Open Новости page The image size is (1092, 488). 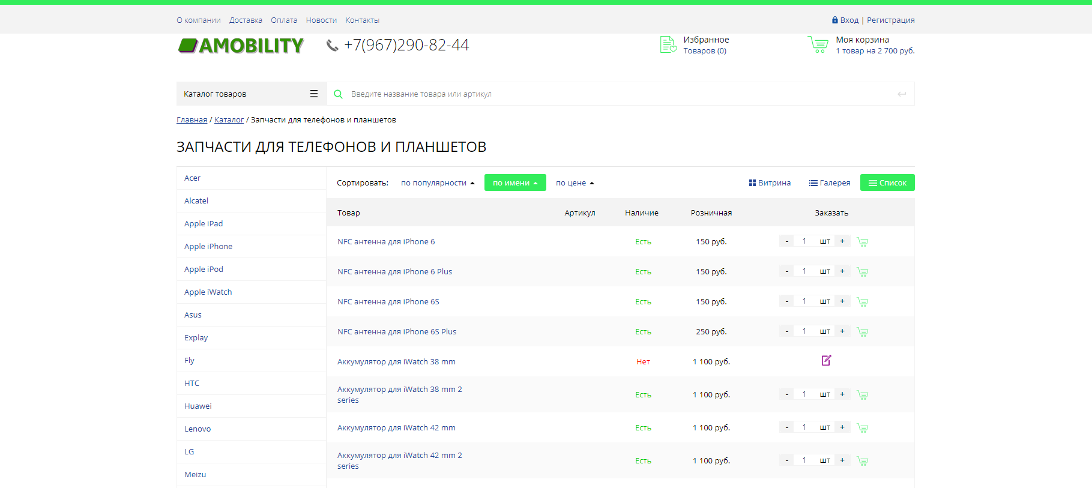point(321,20)
